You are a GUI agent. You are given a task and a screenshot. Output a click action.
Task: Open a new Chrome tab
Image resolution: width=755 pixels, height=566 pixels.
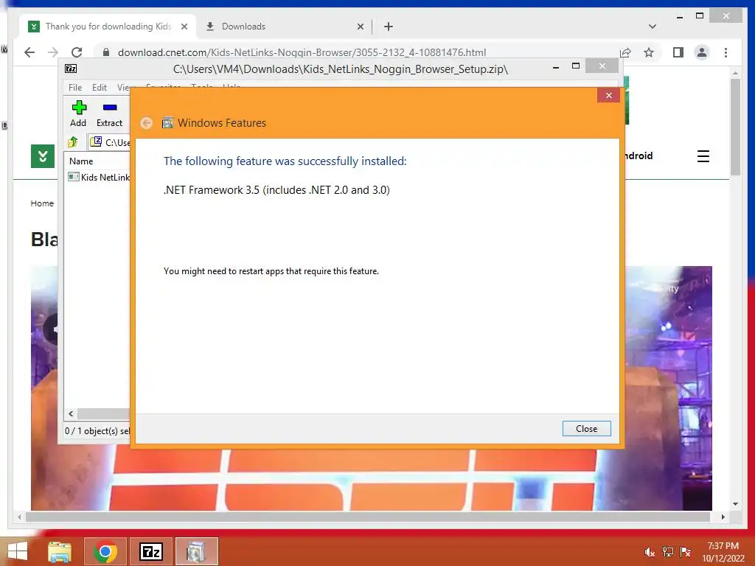(x=388, y=27)
